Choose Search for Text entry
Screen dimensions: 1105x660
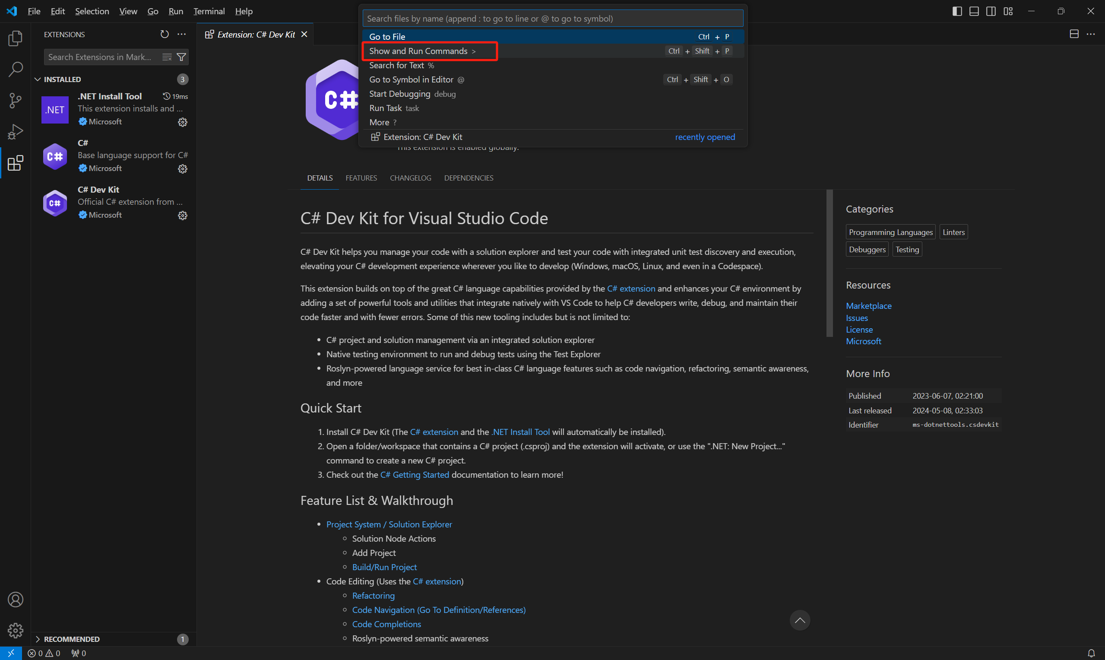(553, 65)
